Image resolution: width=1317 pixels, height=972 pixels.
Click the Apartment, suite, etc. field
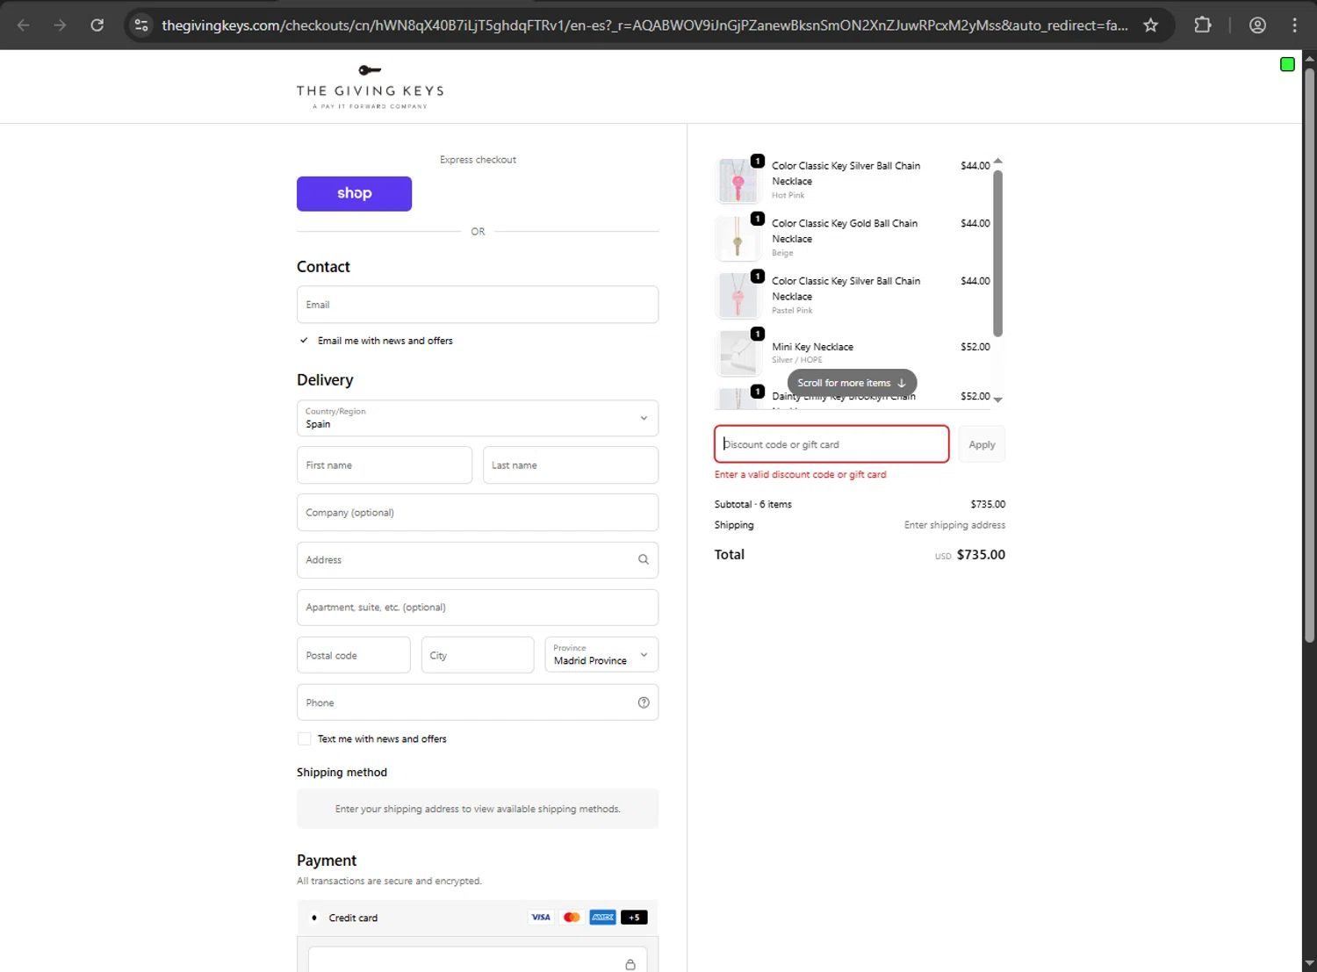coord(478,608)
